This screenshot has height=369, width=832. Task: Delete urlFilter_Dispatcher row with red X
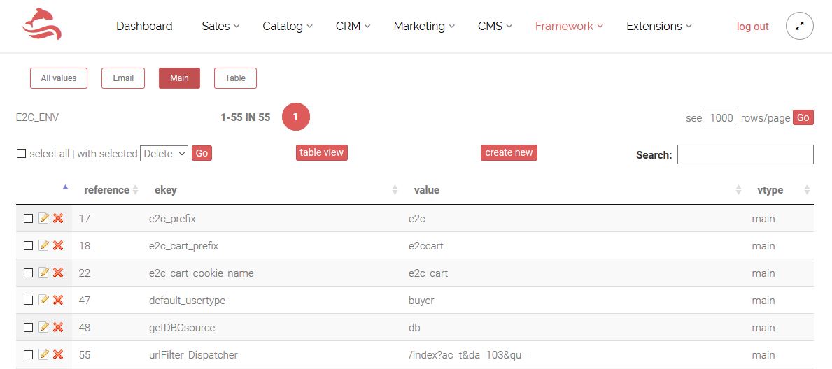[58, 355]
